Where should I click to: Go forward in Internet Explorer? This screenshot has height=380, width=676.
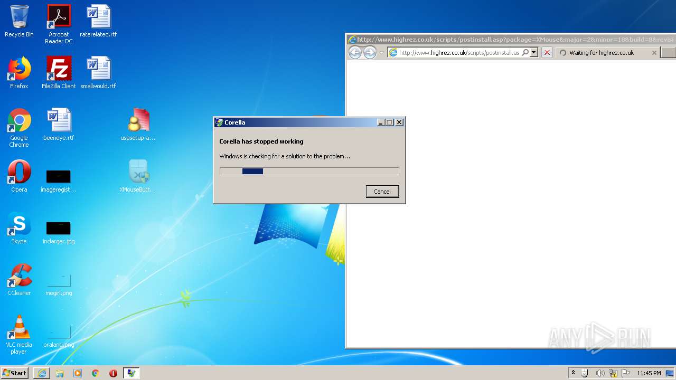[370, 53]
